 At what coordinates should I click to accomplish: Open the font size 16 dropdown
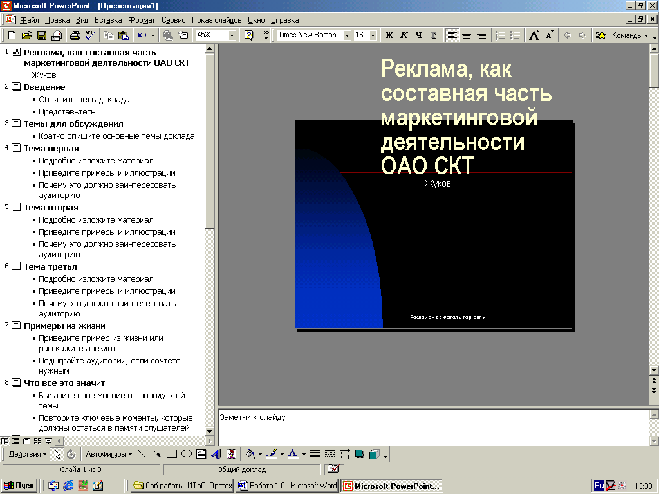373,35
